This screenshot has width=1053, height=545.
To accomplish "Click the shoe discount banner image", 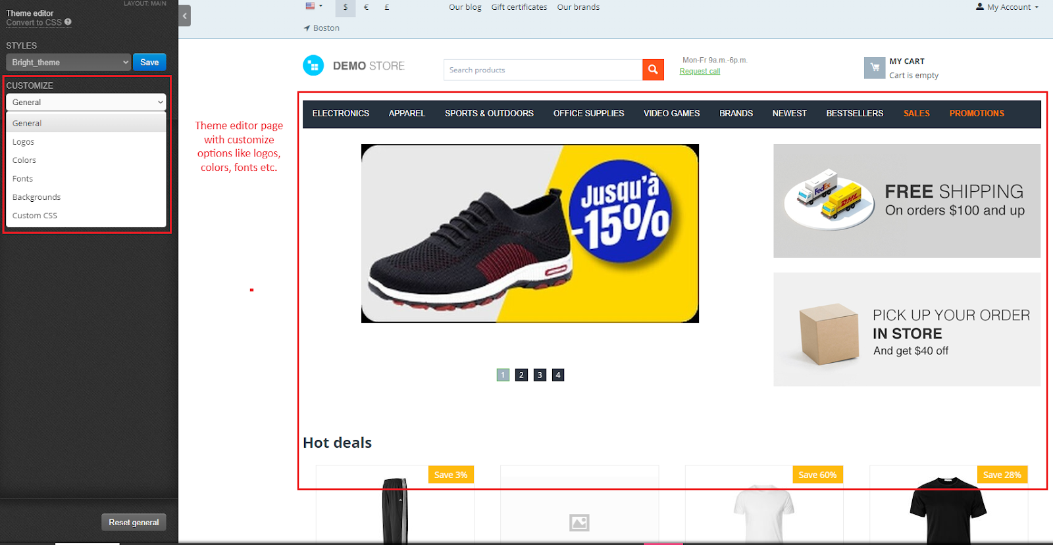I will coord(530,233).
